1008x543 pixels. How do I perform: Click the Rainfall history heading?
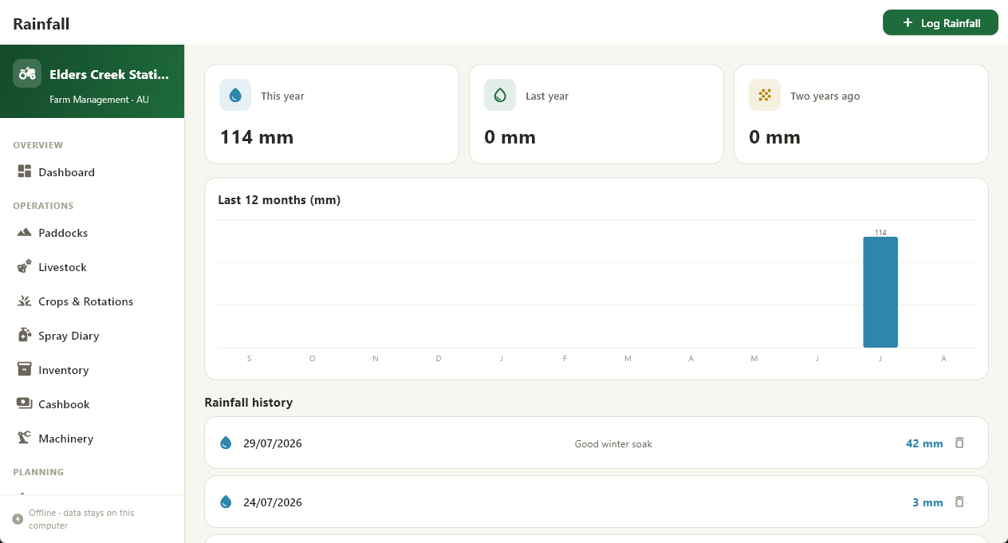click(248, 403)
